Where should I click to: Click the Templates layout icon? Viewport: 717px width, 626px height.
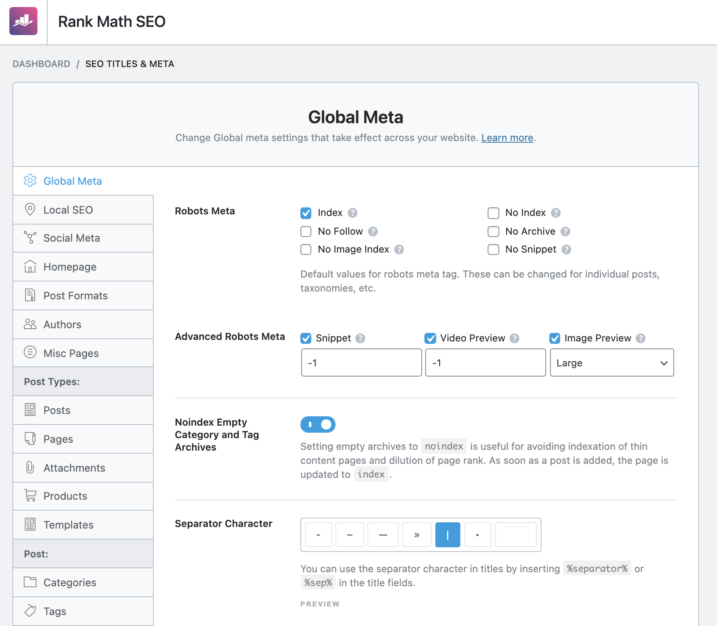30,524
